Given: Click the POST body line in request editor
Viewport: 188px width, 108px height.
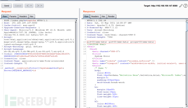Looking at the screenshot, I should pos(34,69).
